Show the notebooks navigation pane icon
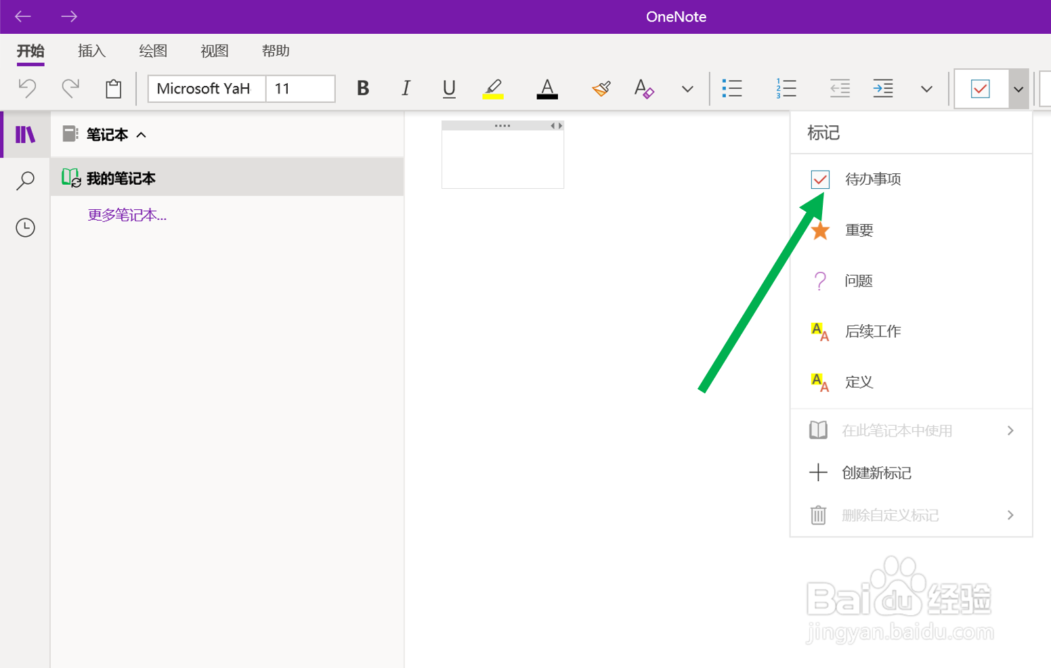The width and height of the screenshot is (1051, 668). (25, 134)
